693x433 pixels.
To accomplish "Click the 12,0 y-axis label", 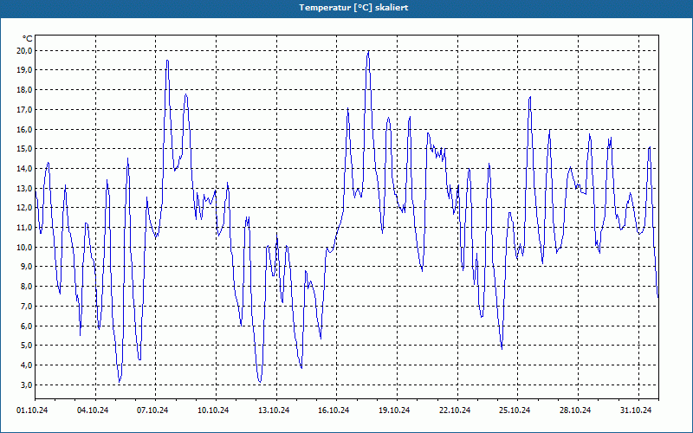I will [24, 208].
